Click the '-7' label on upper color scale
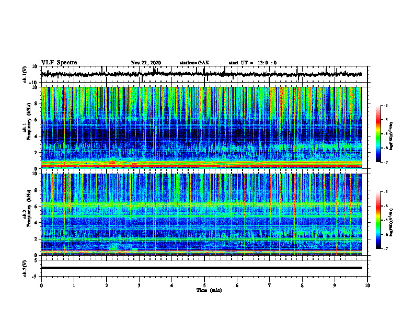Viewport: 414px width, 320px height. [386, 162]
